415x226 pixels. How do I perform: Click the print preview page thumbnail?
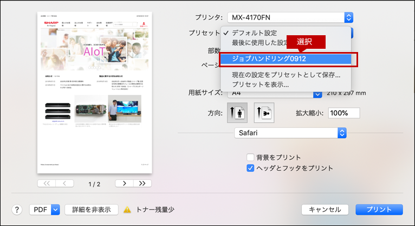(94, 93)
